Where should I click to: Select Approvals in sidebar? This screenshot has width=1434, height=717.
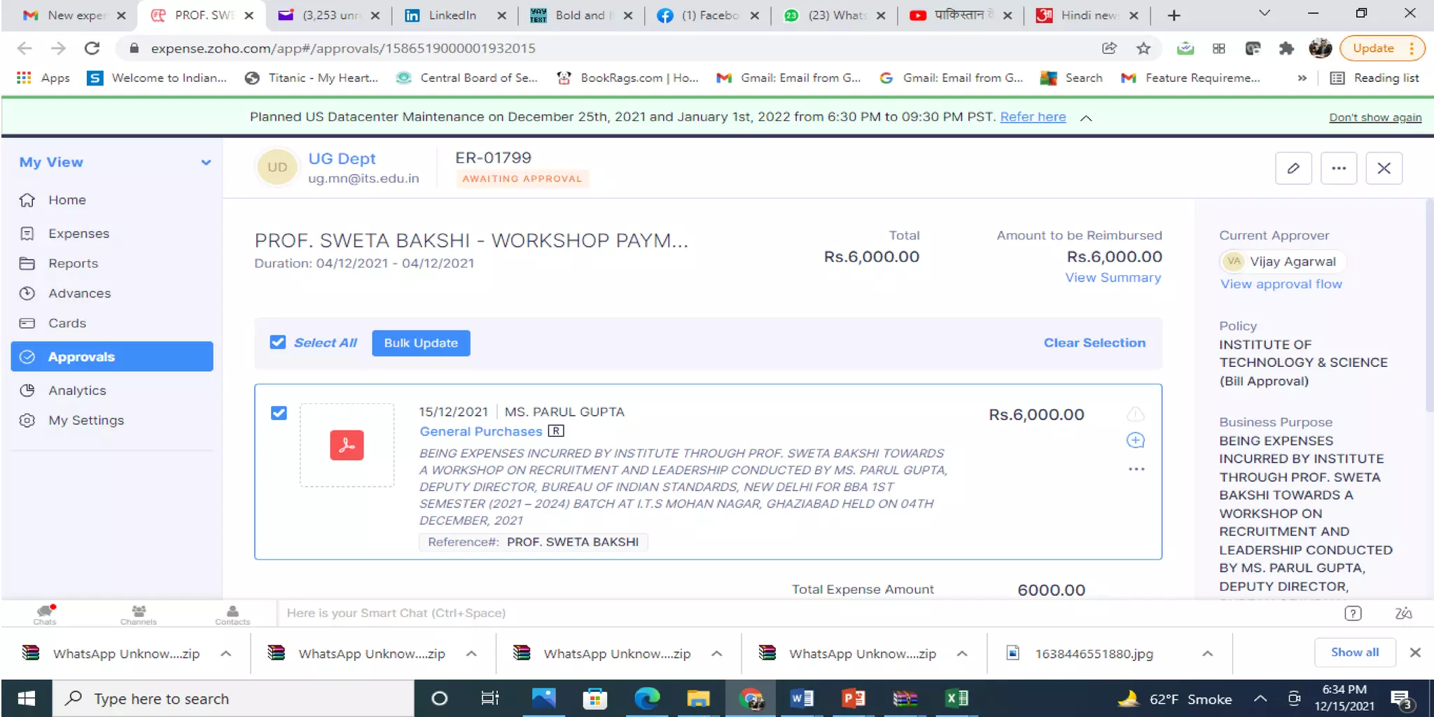click(x=112, y=356)
